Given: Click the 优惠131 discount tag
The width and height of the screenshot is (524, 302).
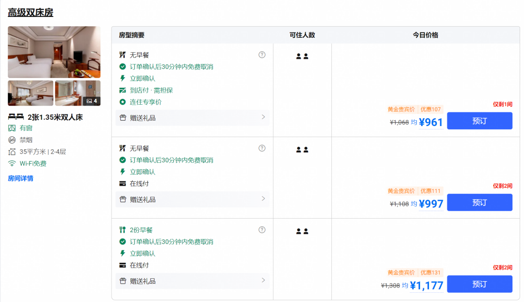Looking at the screenshot, I should [430, 272].
